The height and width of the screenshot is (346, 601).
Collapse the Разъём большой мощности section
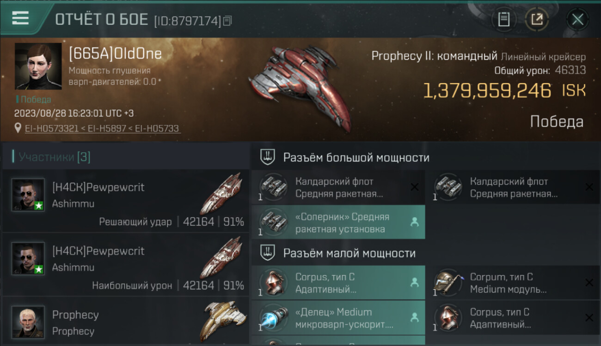[426, 157]
